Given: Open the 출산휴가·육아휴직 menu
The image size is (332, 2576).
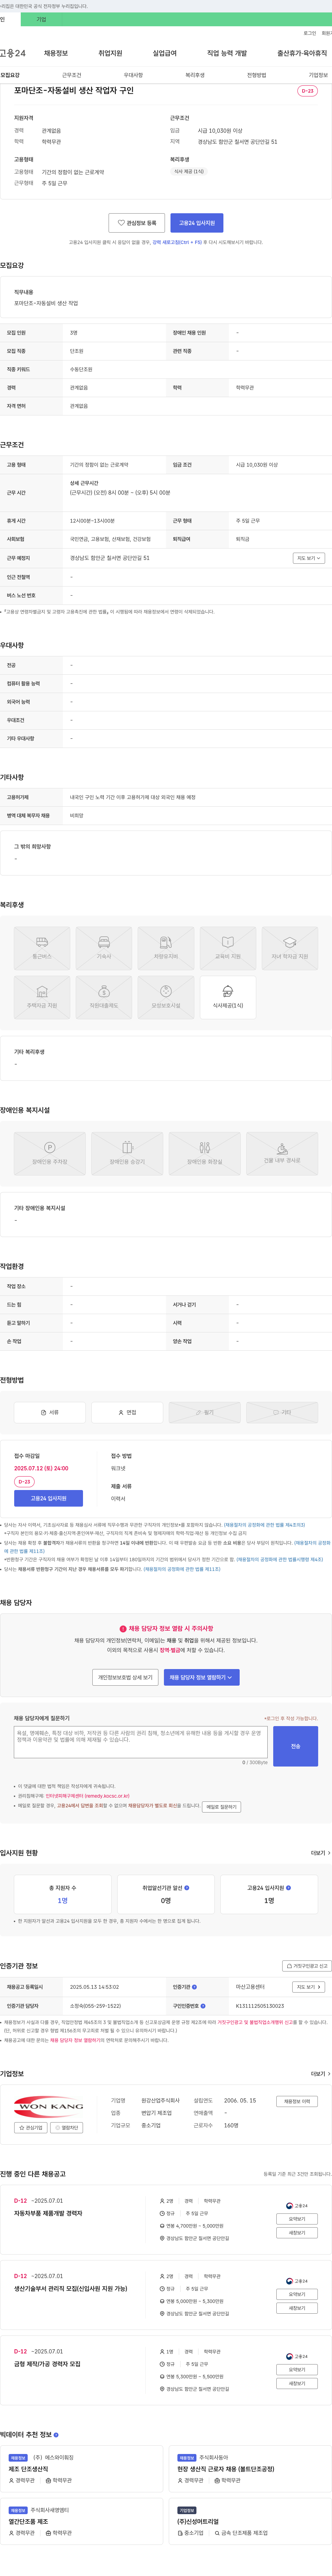Looking at the screenshot, I should 302,53.
